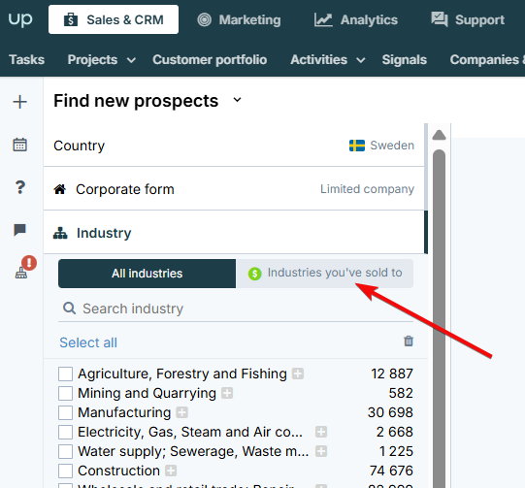Expand Agriculture, Forestry and Fishing subcategories
Image resolution: width=525 pixels, height=488 pixels.
pos(298,374)
